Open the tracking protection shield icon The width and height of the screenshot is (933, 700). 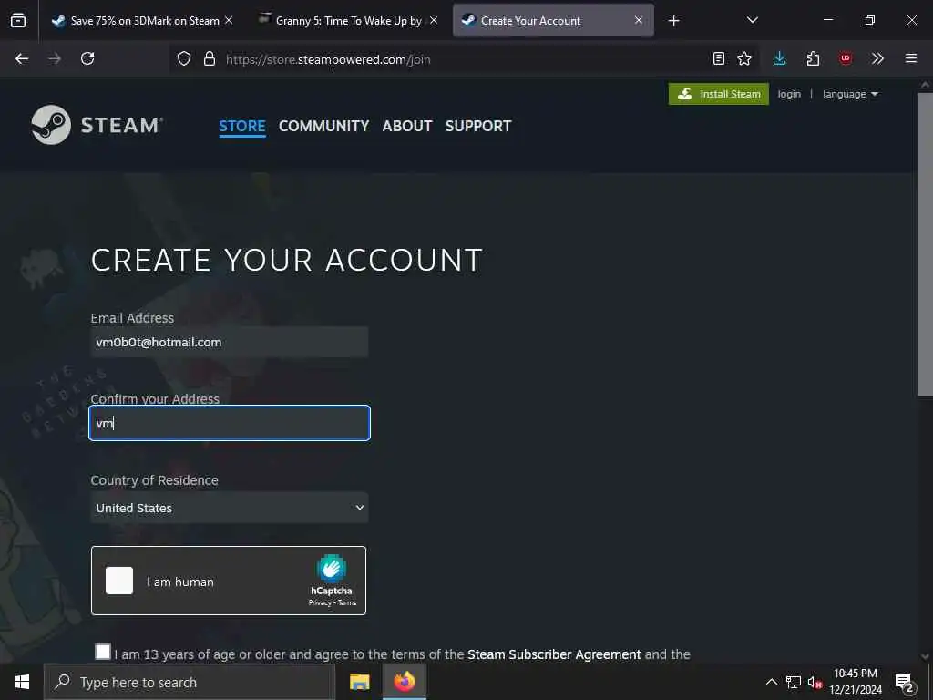pos(184,58)
